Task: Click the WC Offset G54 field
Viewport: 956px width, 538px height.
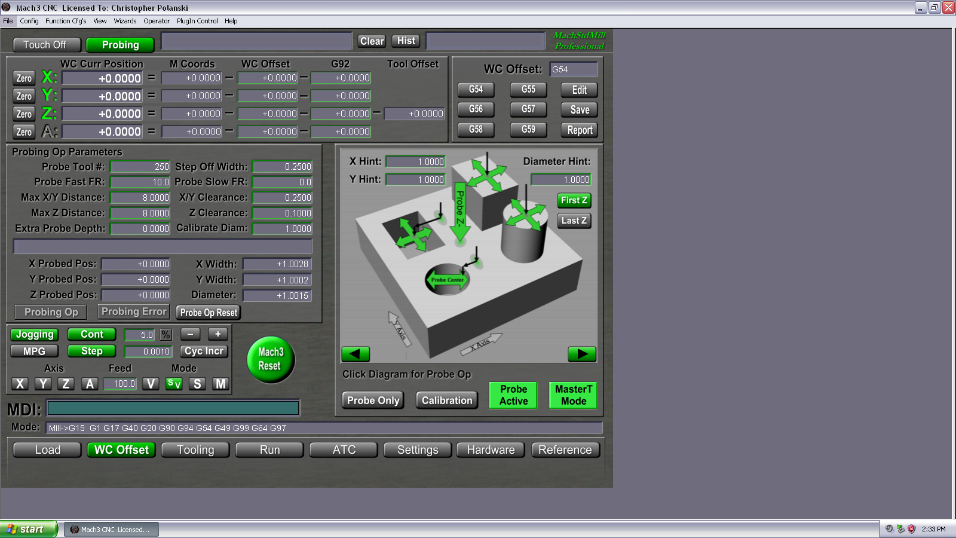Action: [x=574, y=69]
